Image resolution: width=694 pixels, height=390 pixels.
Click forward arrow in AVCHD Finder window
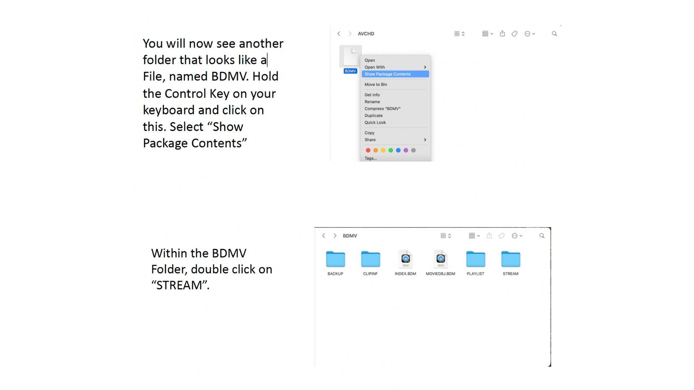point(350,34)
